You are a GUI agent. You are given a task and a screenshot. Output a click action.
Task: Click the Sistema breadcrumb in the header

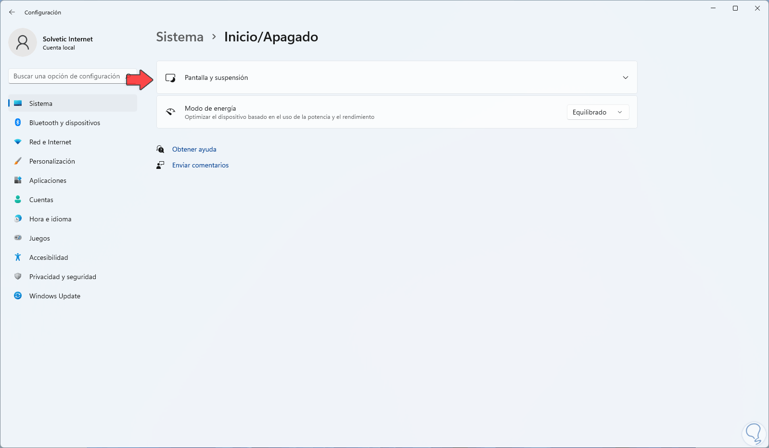(x=179, y=37)
